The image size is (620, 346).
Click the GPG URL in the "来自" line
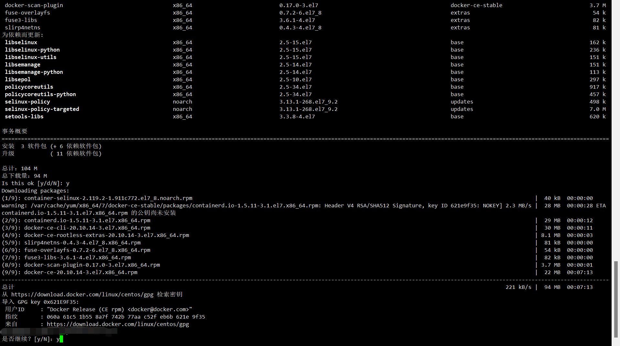118,324
